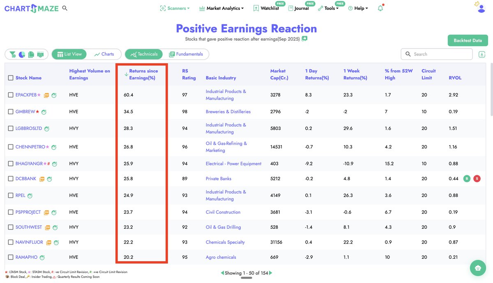493x283 pixels.
Task: Open the EPACKPEB stock link
Action: pos(26,95)
